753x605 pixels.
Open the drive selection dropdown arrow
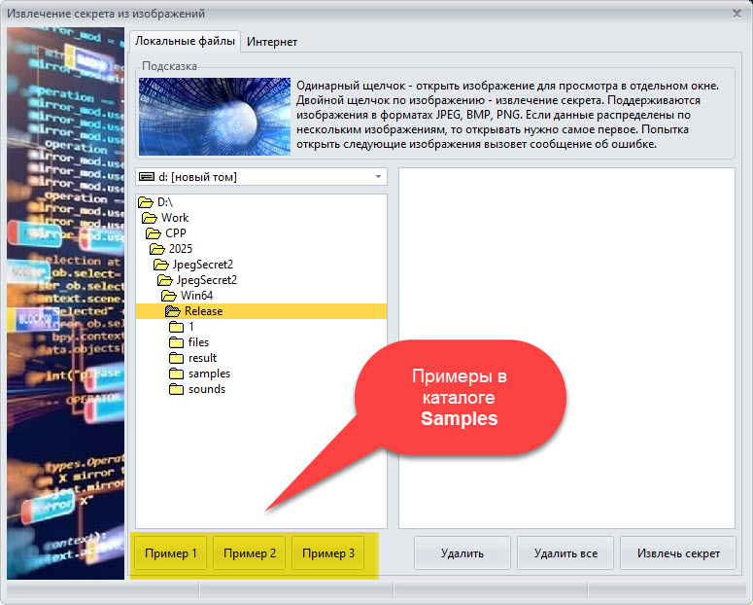pyautogui.click(x=376, y=177)
